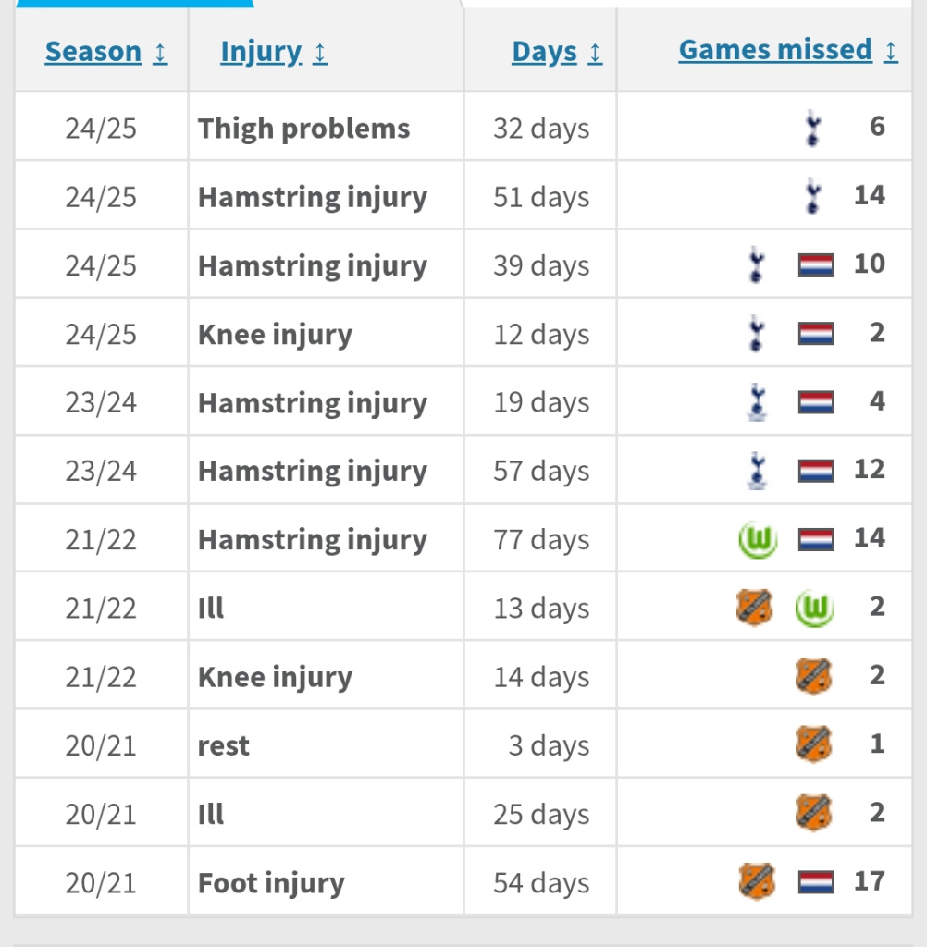This screenshot has width=927, height=947.
Task: Click sort arrow next to Games missed
Action: tap(890, 51)
